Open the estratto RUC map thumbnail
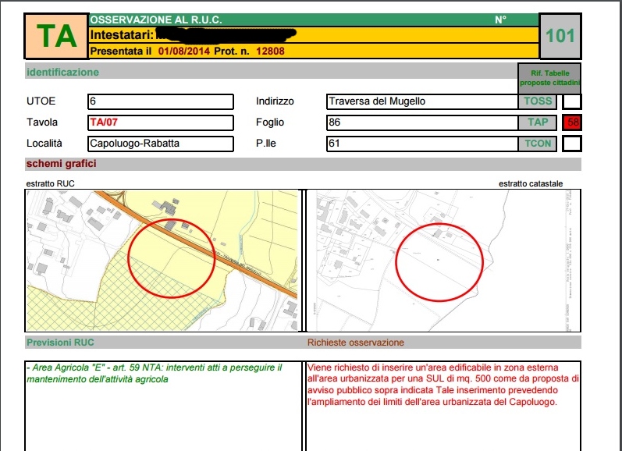The width and height of the screenshot is (622, 451). click(163, 261)
